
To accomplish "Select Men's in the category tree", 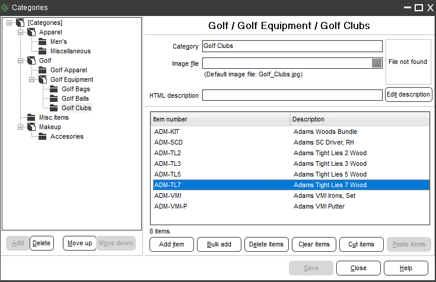I will click(x=59, y=41).
